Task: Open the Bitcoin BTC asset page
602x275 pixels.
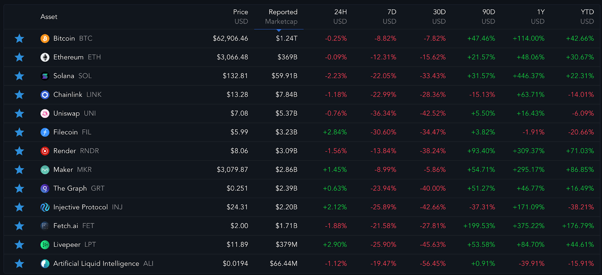Action: pyautogui.click(x=73, y=38)
